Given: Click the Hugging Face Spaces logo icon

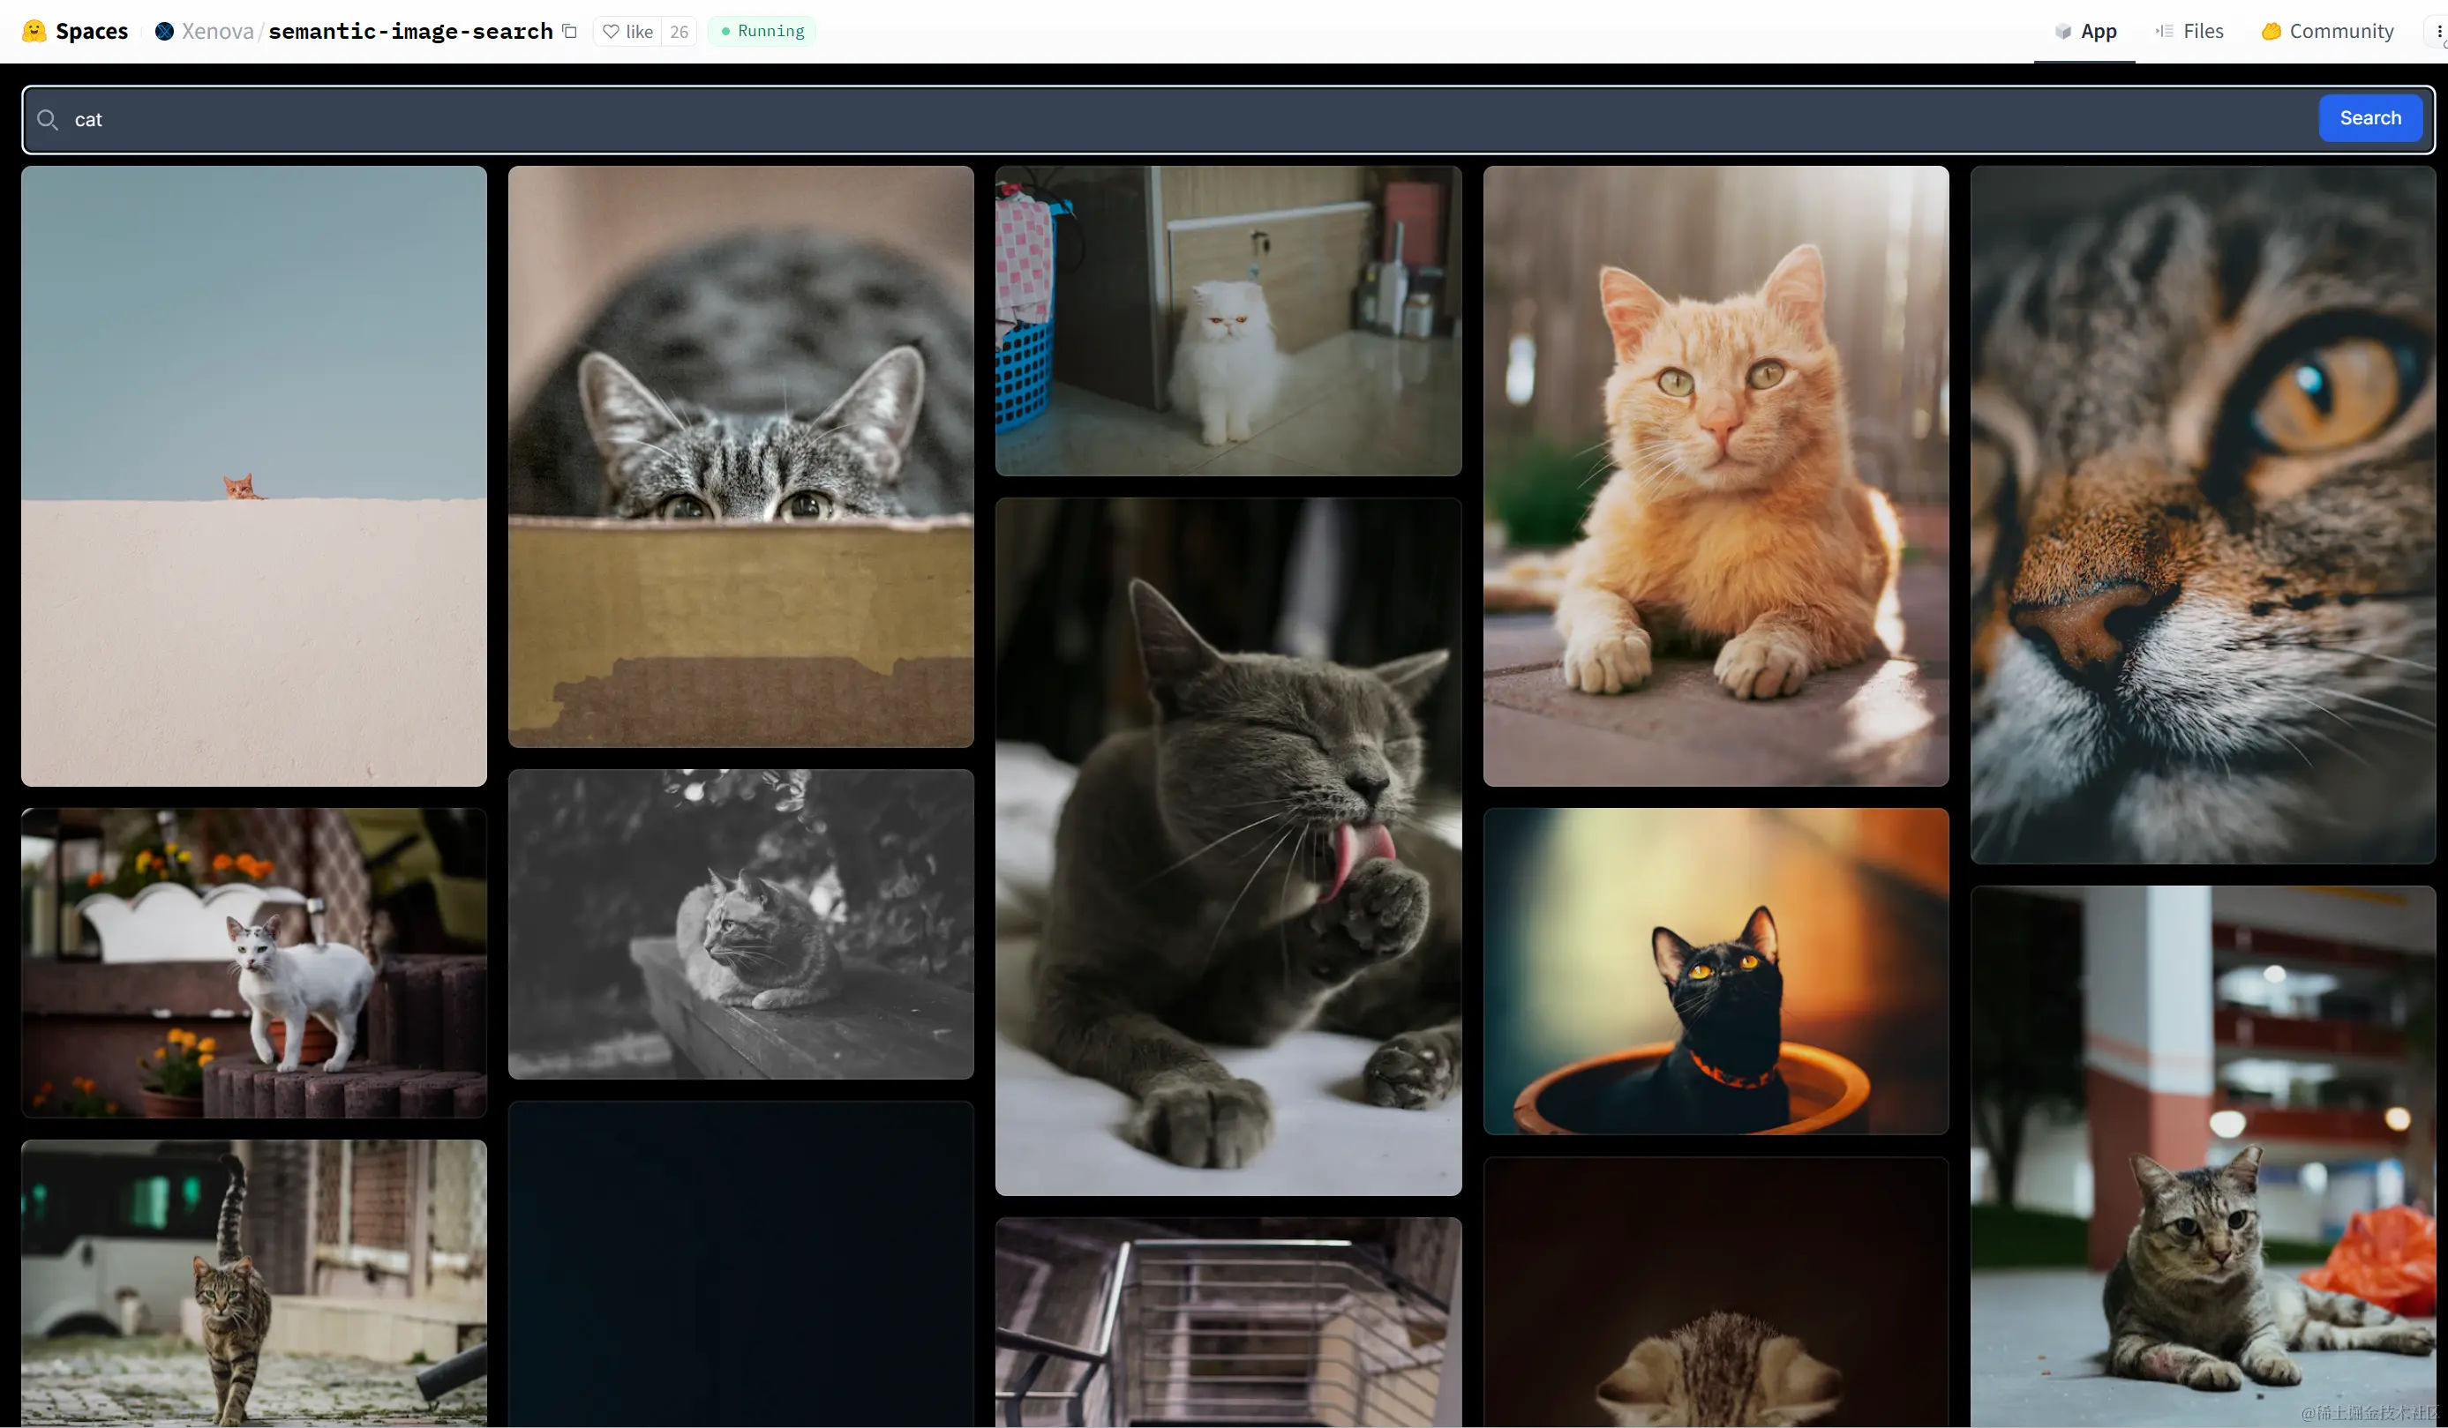Looking at the screenshot, I should 34,31.
